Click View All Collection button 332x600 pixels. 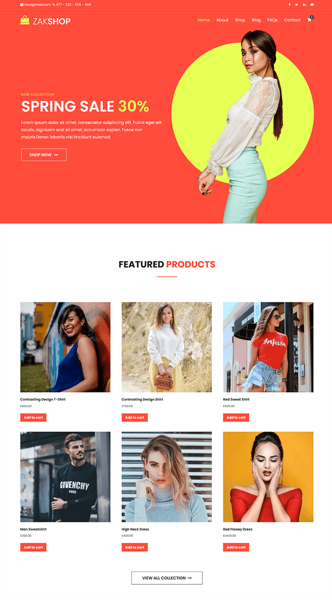pos(167,578)
